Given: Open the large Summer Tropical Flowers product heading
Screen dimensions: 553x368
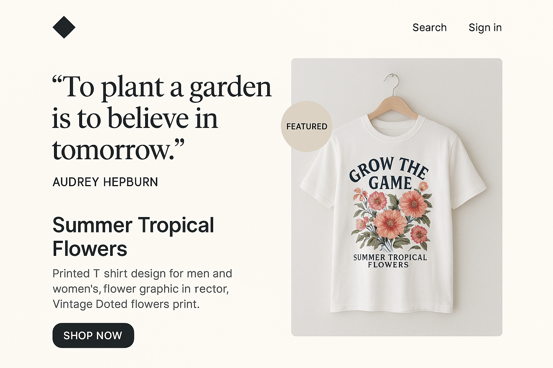Looking at the screenshot, I should [133, 237].
